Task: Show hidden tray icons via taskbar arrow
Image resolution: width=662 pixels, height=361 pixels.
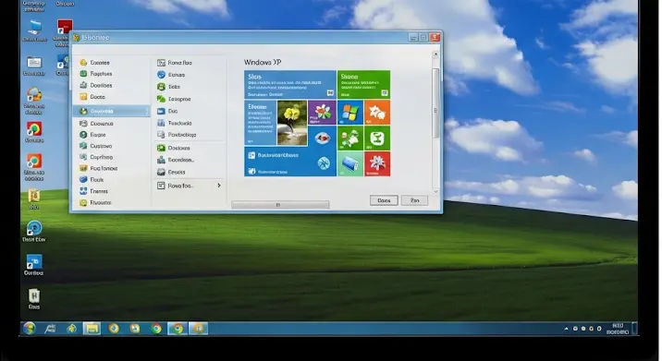Action: click(566, 329)
